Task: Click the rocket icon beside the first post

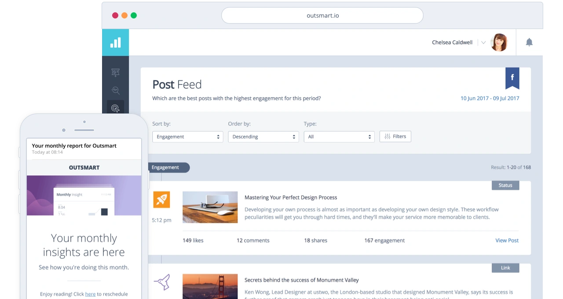Action: click(x=161, y=199)
